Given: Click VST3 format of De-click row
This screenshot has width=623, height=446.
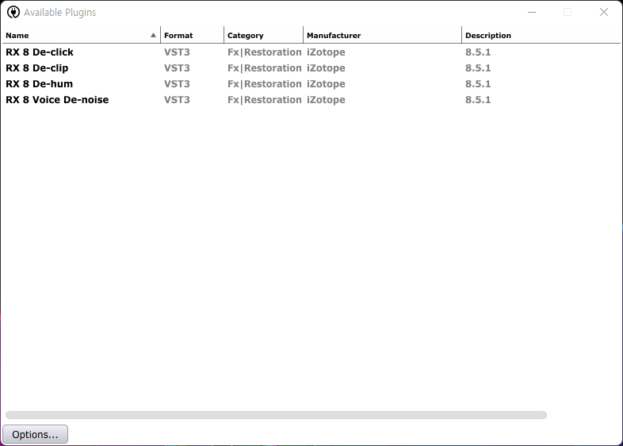Looking at the screenshot, I should (x=177, y=52).
